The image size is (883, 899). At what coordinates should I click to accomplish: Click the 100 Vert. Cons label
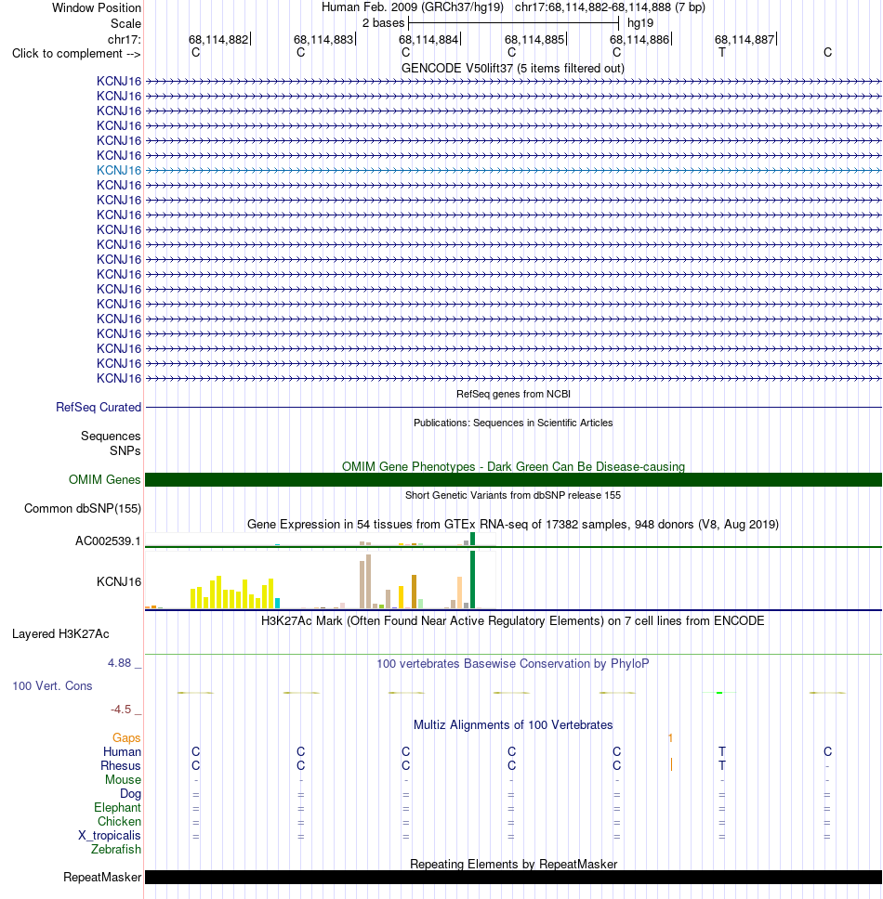point(52,685)
